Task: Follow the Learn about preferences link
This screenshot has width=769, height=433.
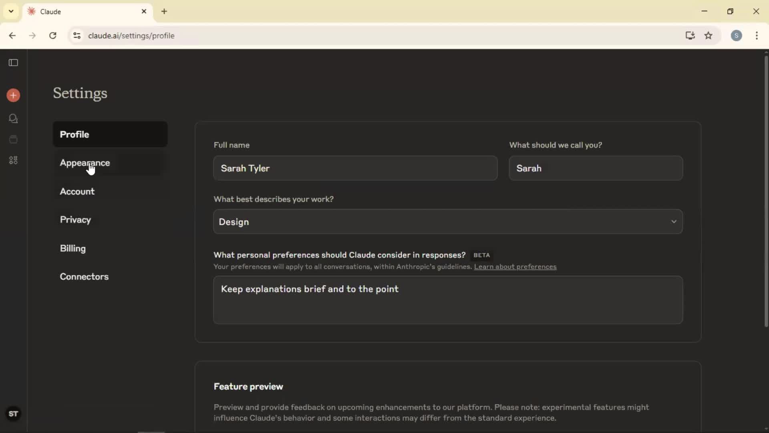Action: [x=515, y=267]
